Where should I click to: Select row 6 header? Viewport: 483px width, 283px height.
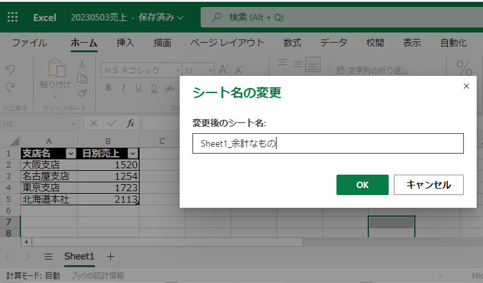point(9,210)
